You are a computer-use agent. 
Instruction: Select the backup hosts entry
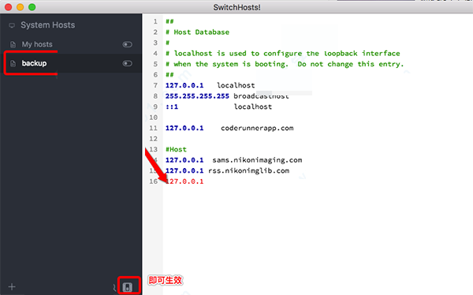tap(71, 63)
